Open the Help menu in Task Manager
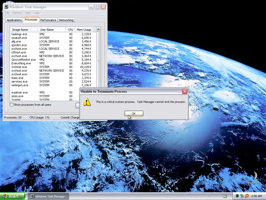This screenshot has height=200, width=266. pyautogui.click(x=36, y=13)
